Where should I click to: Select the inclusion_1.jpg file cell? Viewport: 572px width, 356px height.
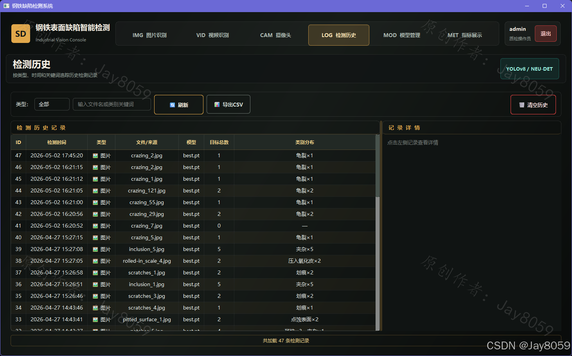pyautogui.click(x=147, y=284)
